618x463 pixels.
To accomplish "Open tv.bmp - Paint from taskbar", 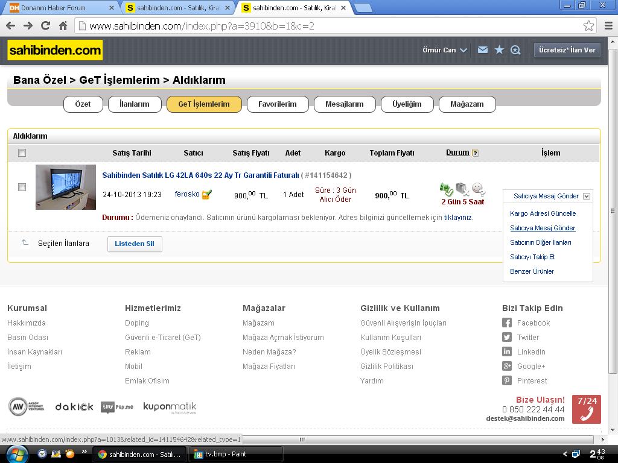I will (x=236, y=454).
